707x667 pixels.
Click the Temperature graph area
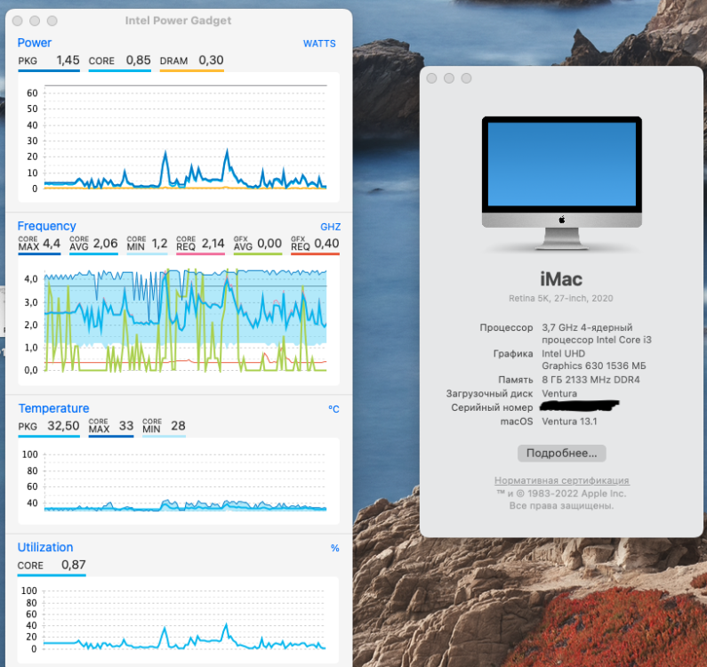pyautogui.click(x=179, y=481)
